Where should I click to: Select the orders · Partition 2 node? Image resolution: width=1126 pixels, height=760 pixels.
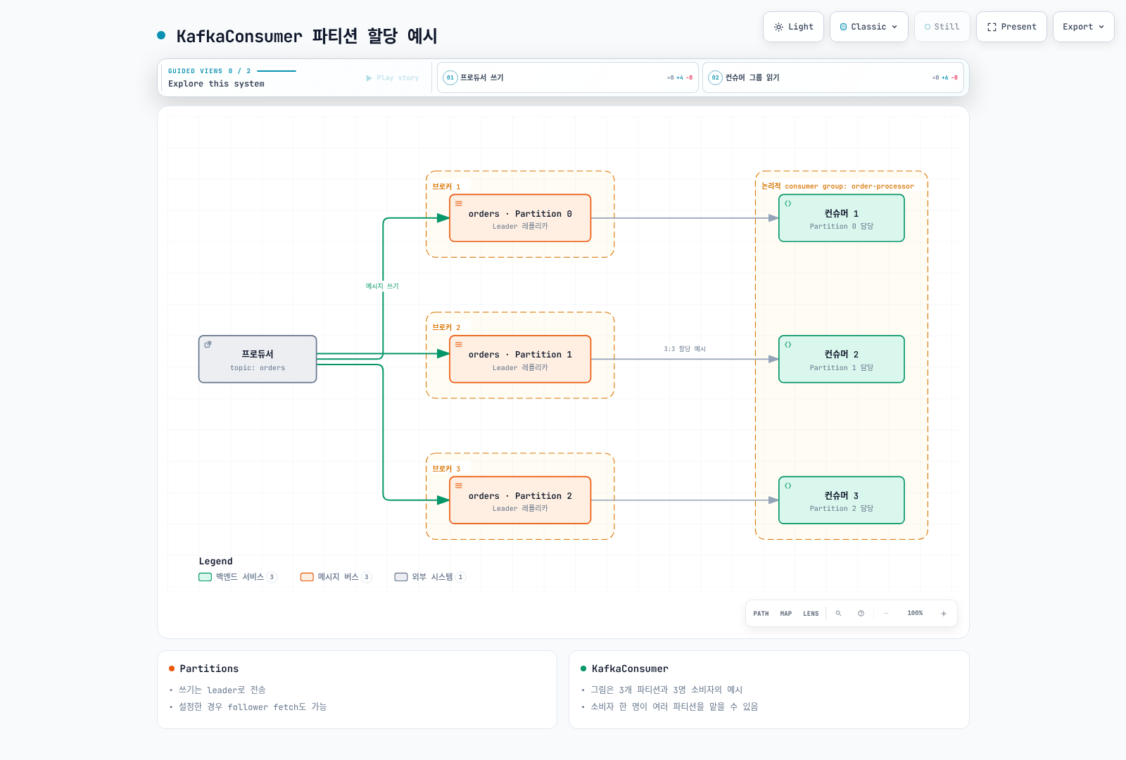(x=520, y=500)
